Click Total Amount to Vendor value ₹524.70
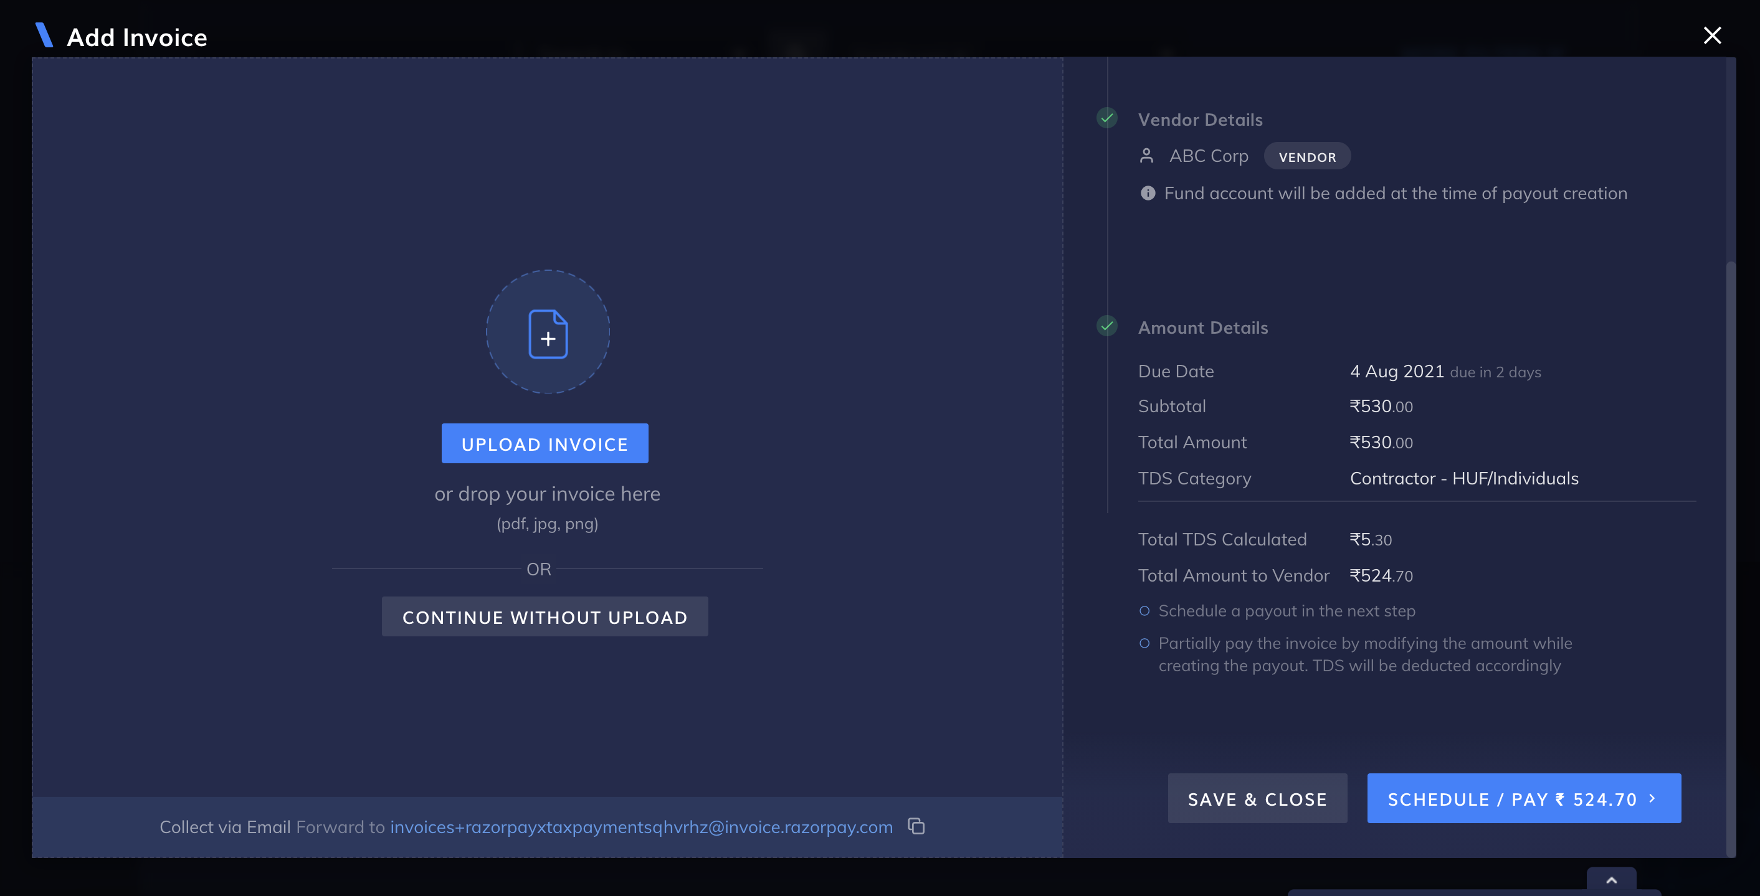Image resolution: width=1760 pixels, height=896 pixels. point(1381,576)
